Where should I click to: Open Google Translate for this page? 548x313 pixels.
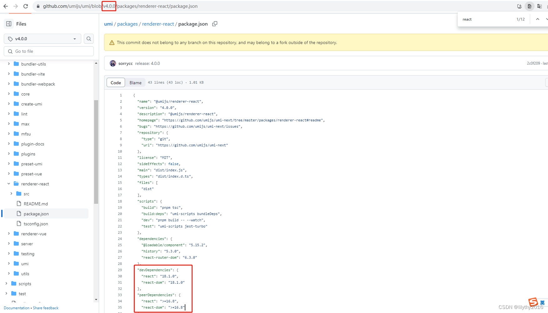pyautogui.click(x=539, y=6)
